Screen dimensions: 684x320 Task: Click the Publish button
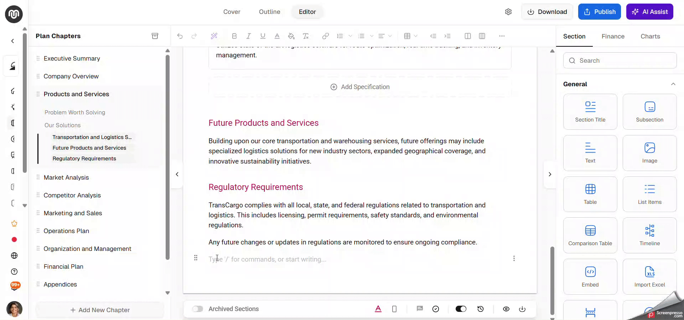click(x=600, y=12)
